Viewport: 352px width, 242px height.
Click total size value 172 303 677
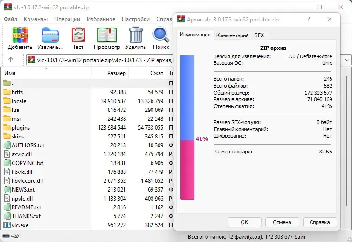(318, 93)
